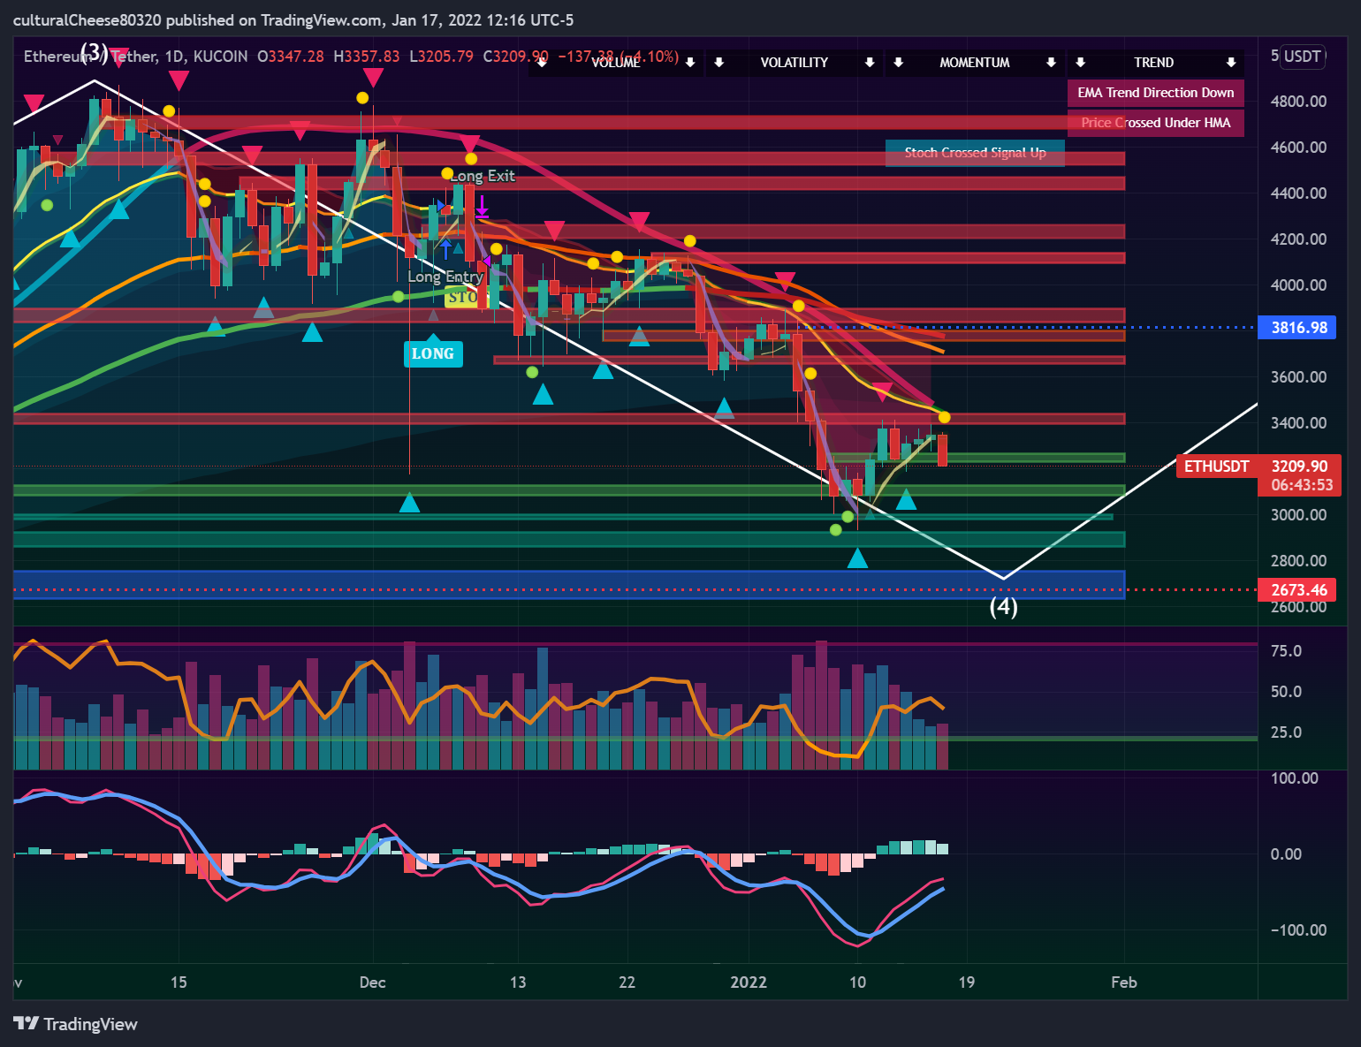Click the down arrow right of VOLATILITY
The image size is (1361, 1047).
(x=870, y=63)
